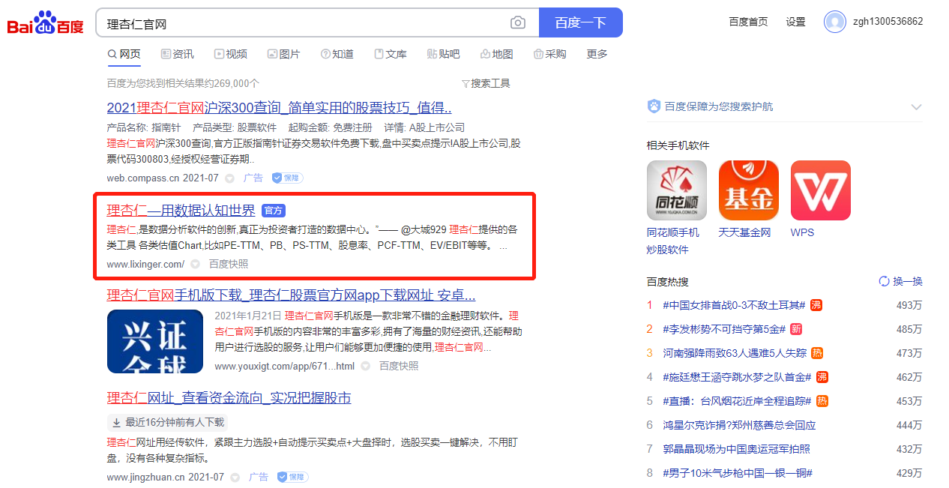Click the user avatar icon
This screenshot has height=488, width=949.
834,22
